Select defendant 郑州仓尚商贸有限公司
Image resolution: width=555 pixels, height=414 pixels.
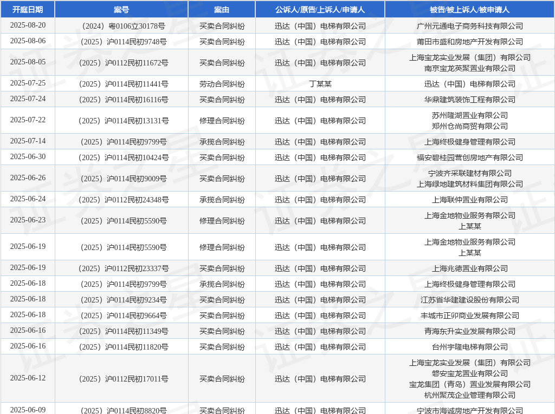[x=470, y=126]
